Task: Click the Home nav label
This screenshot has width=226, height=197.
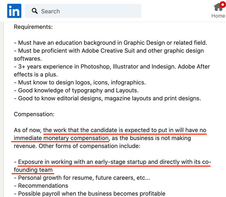Action: point(218,16)
